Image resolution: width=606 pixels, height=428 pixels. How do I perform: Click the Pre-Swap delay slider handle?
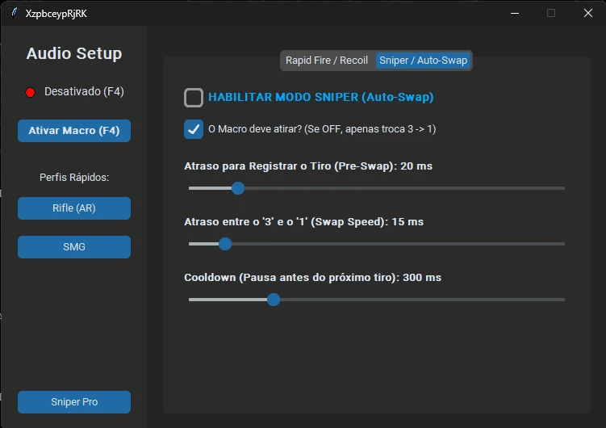point(237,188)
